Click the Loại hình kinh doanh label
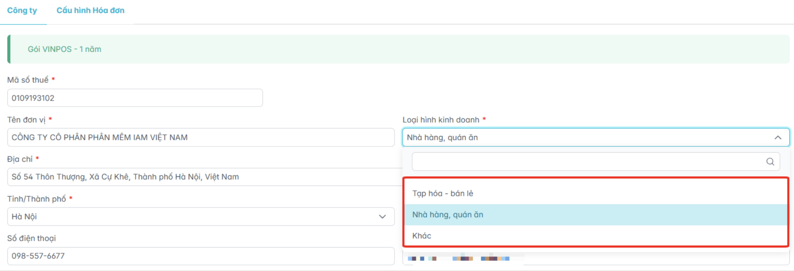This screenshot has width=794, height=271. [441, 120]
